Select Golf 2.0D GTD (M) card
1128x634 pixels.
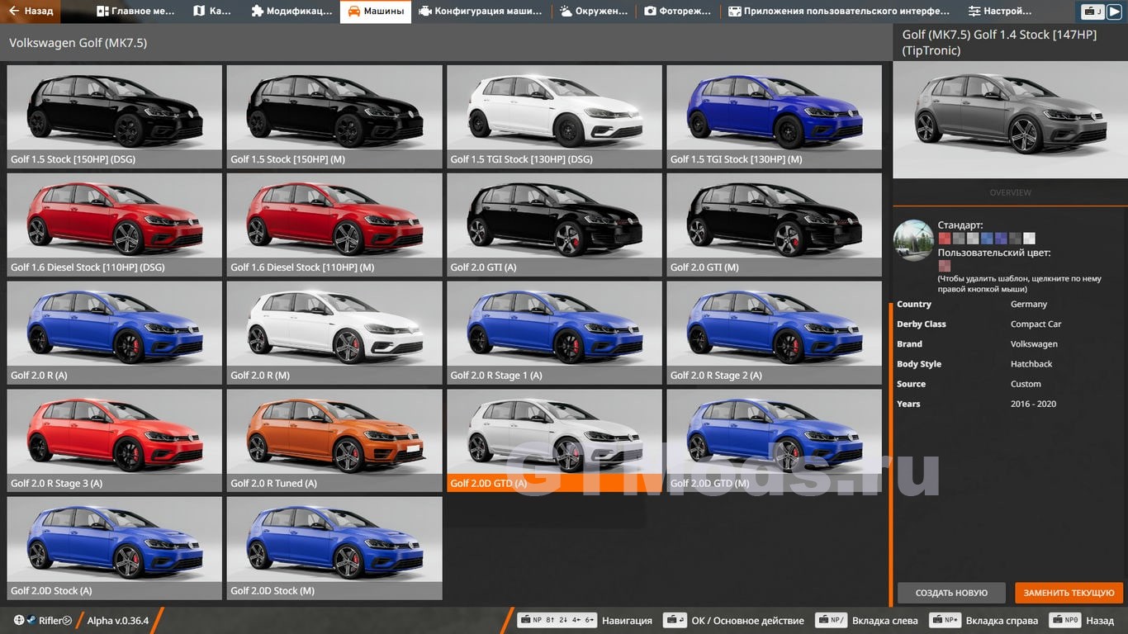(774, 441)
